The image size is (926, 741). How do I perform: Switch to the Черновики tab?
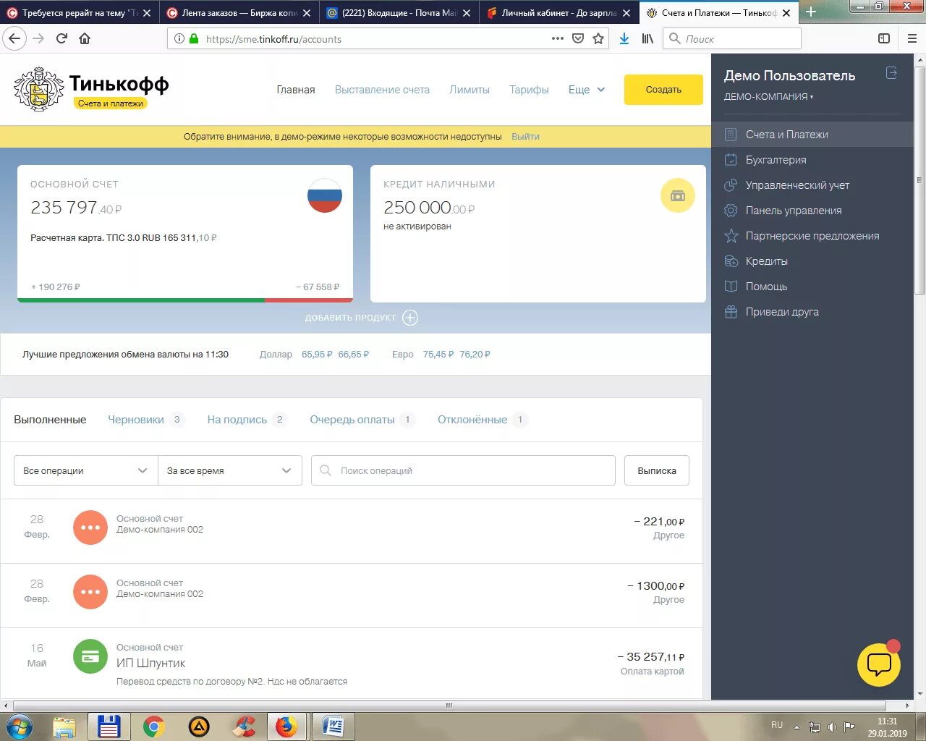point(145,420)
